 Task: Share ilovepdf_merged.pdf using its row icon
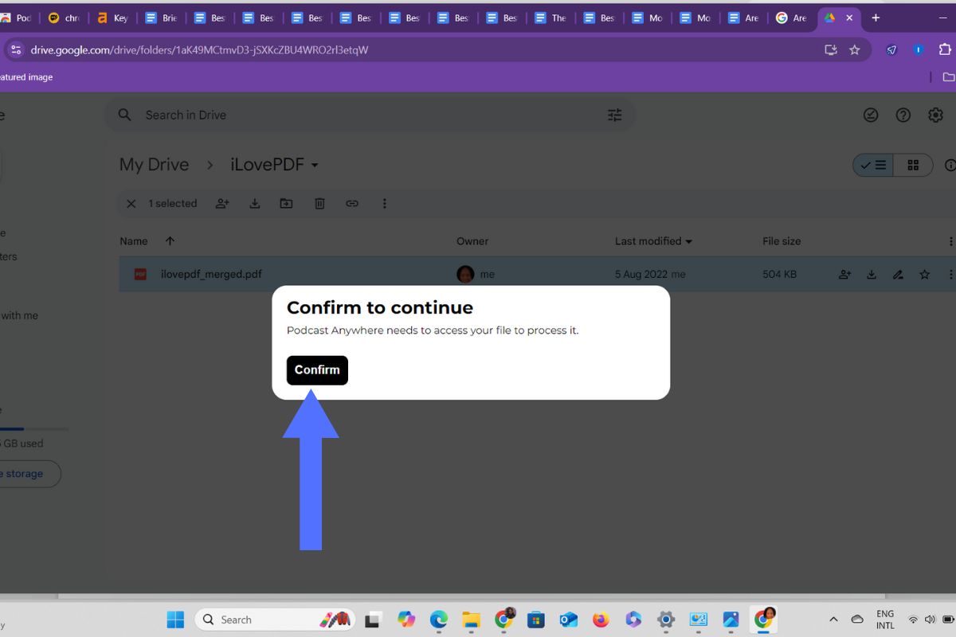pos(844,275)
